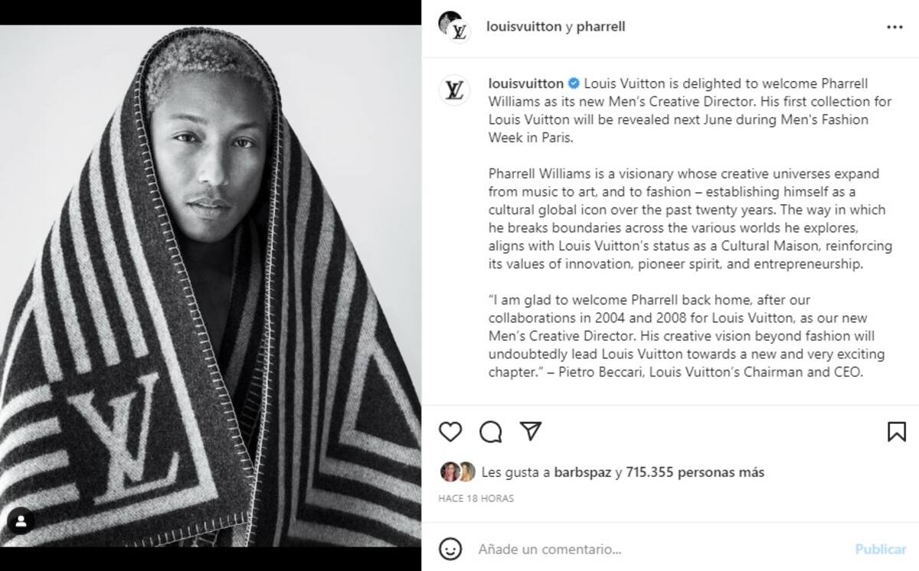Save the post with the bookmark icon
Image resolution: width=919 pixels, height=571 pixels.
(897, 432)
